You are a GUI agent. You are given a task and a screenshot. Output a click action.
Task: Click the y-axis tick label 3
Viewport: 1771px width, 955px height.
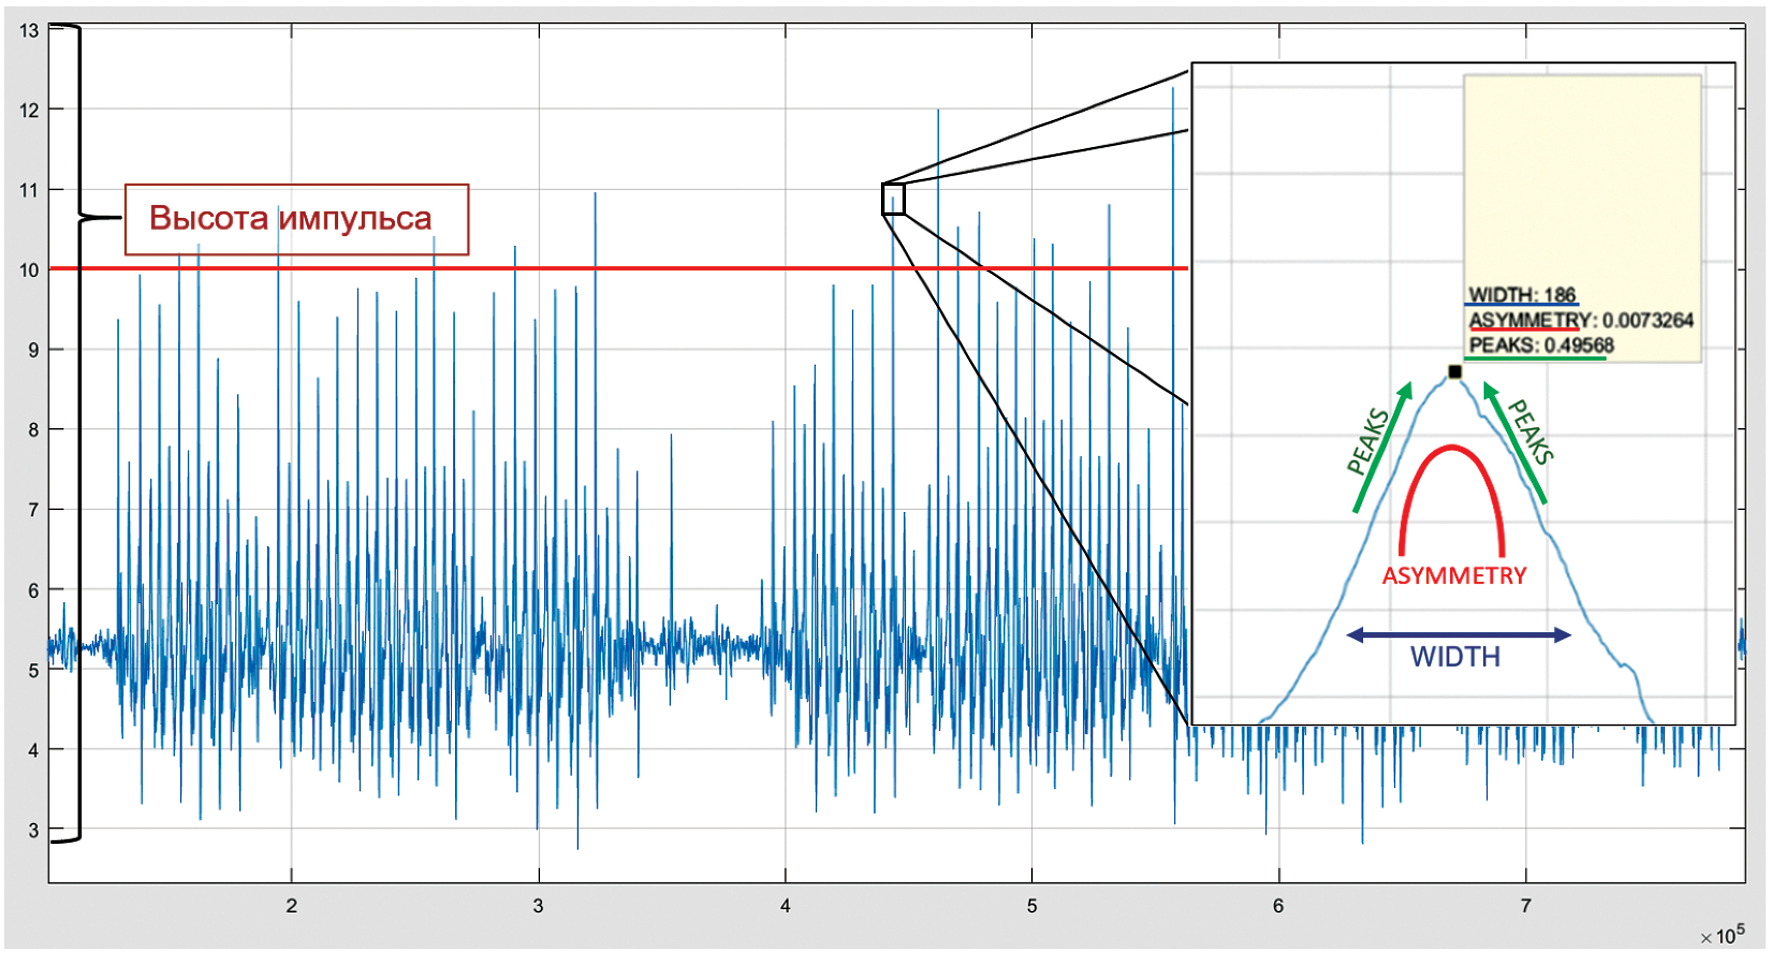pyautogui.click(x=33, y=830)
